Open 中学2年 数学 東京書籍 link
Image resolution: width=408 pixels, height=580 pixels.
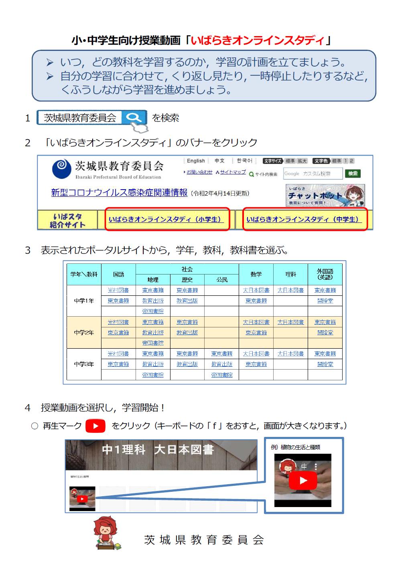tap(256, 332)
